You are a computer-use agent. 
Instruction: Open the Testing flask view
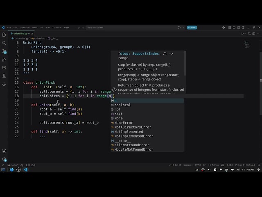coord(4,76)
